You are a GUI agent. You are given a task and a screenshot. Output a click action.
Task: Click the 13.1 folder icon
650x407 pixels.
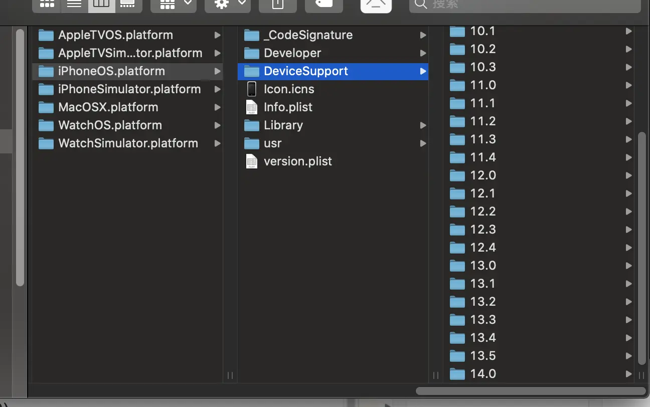[457, 284]
